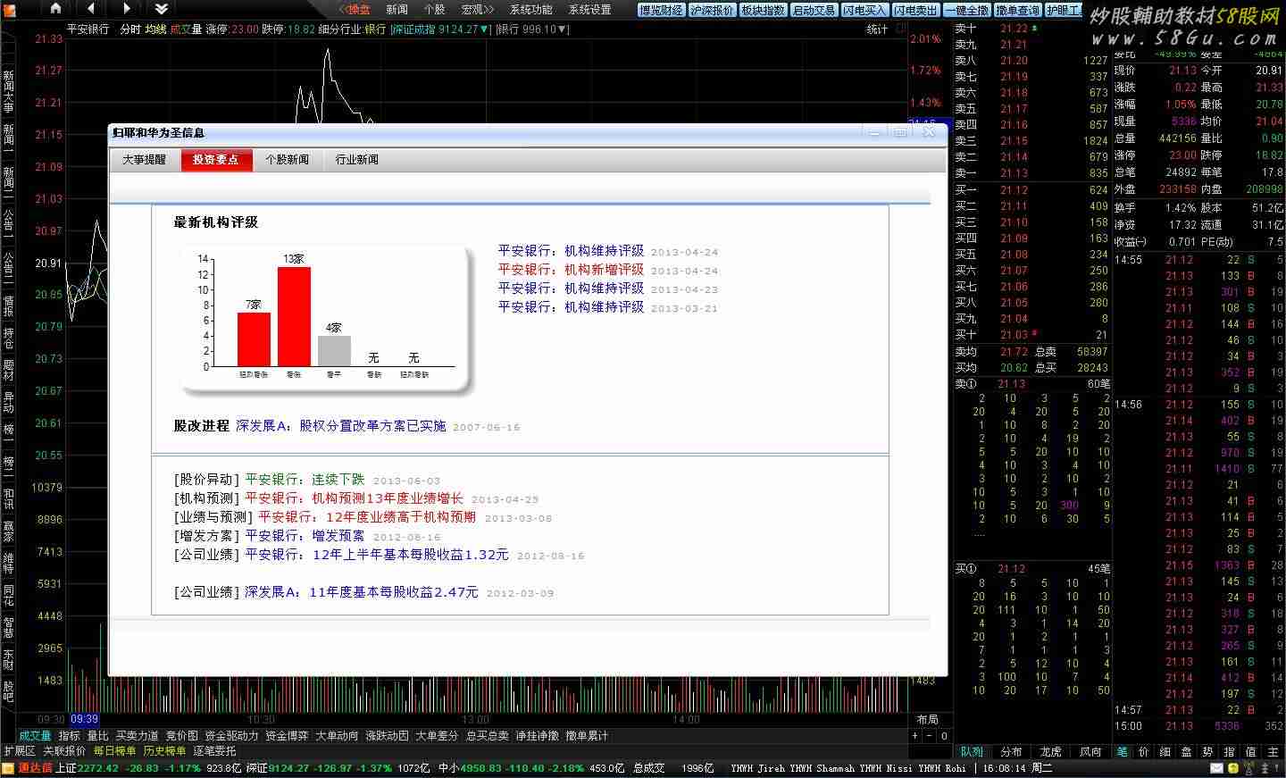
Task: Select the 买卖力道 indicator tab
Action: pyautogui.click(x=137, y=736)
